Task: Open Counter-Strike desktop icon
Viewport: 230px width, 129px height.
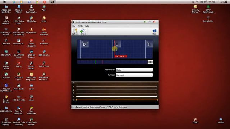Action: click(19, 42)
